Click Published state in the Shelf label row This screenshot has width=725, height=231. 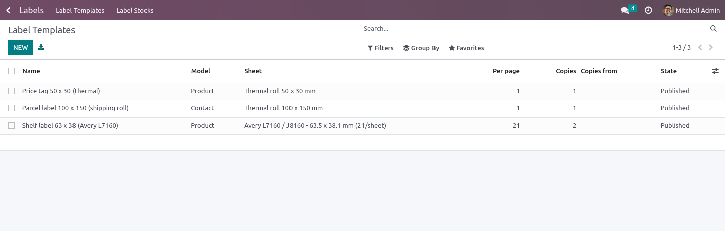point(675,126)
